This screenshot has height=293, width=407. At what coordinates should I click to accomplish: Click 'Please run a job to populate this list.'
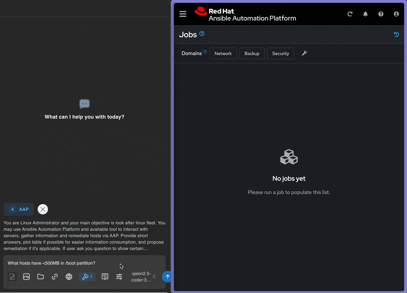click(289, 192)
